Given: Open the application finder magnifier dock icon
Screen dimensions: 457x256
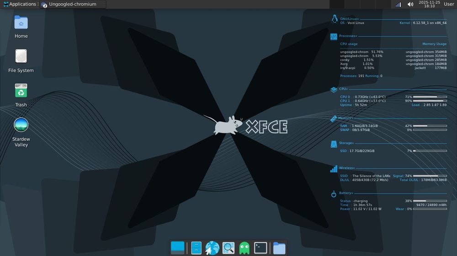Looking at the screenshot, I should 228,248.
